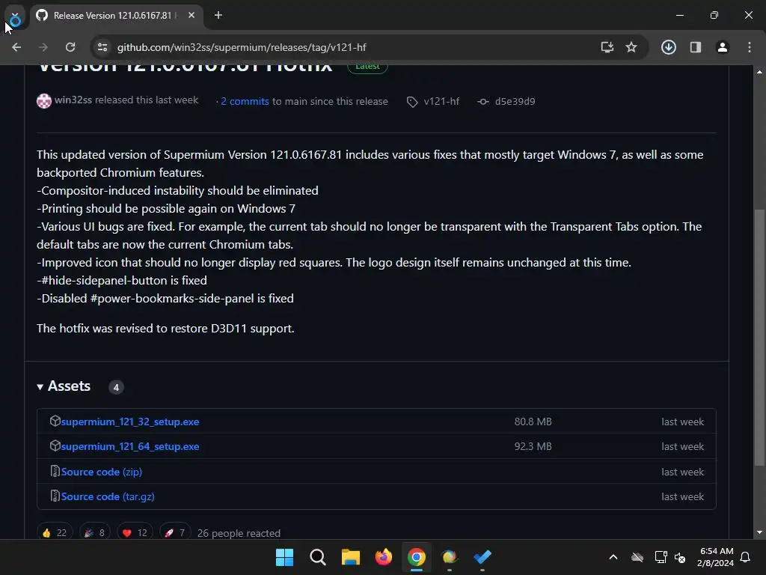Open Windows taskbar search
The height and width of the screenshot is (575, 766).
coord(317,557)
